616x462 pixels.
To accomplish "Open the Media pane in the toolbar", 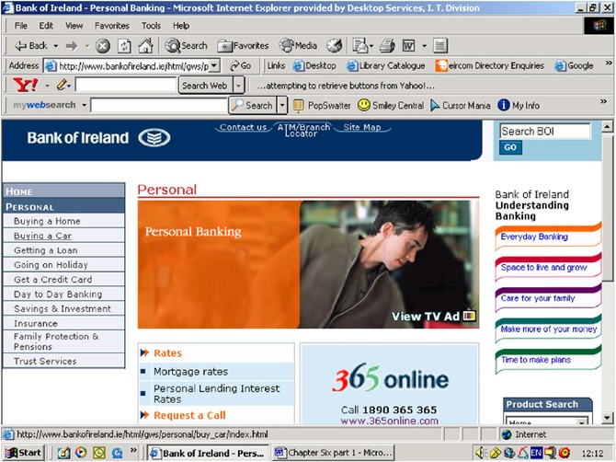I will (298, 46).
